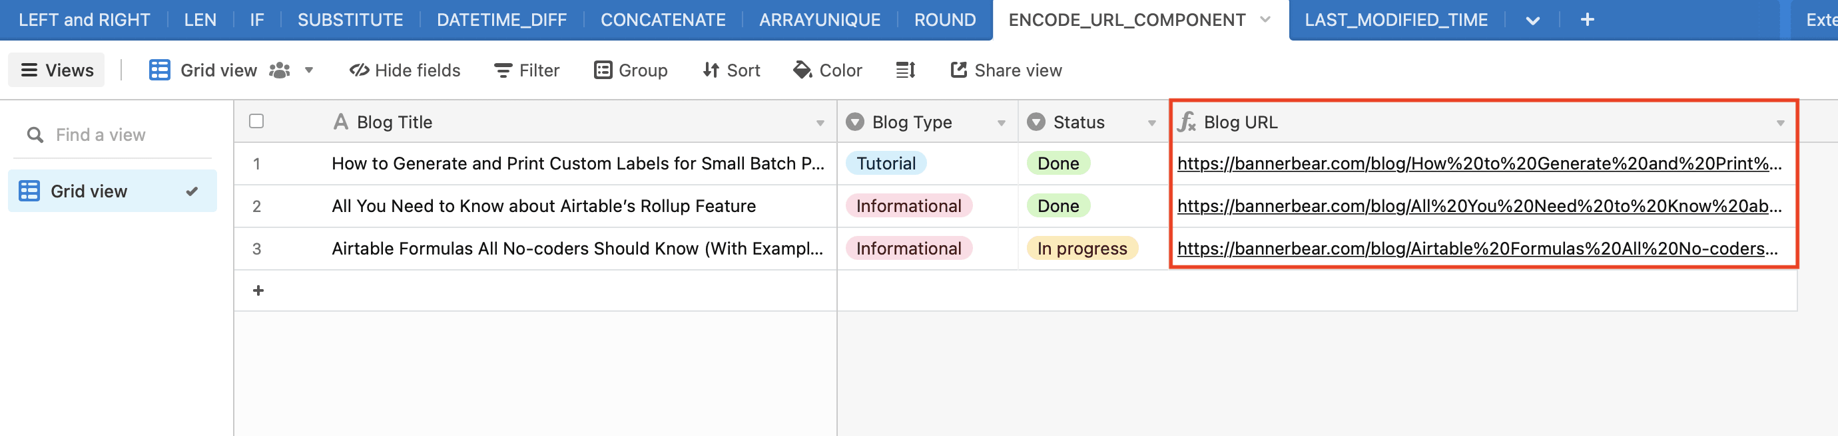1838x436 pixels.
Task: Switch to the SUBSTITUTE tab
Action: [x=350, y=20]
